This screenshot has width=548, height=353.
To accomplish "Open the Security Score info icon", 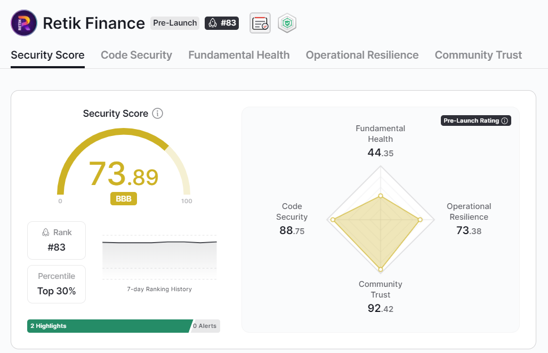I will pos(158,114).
